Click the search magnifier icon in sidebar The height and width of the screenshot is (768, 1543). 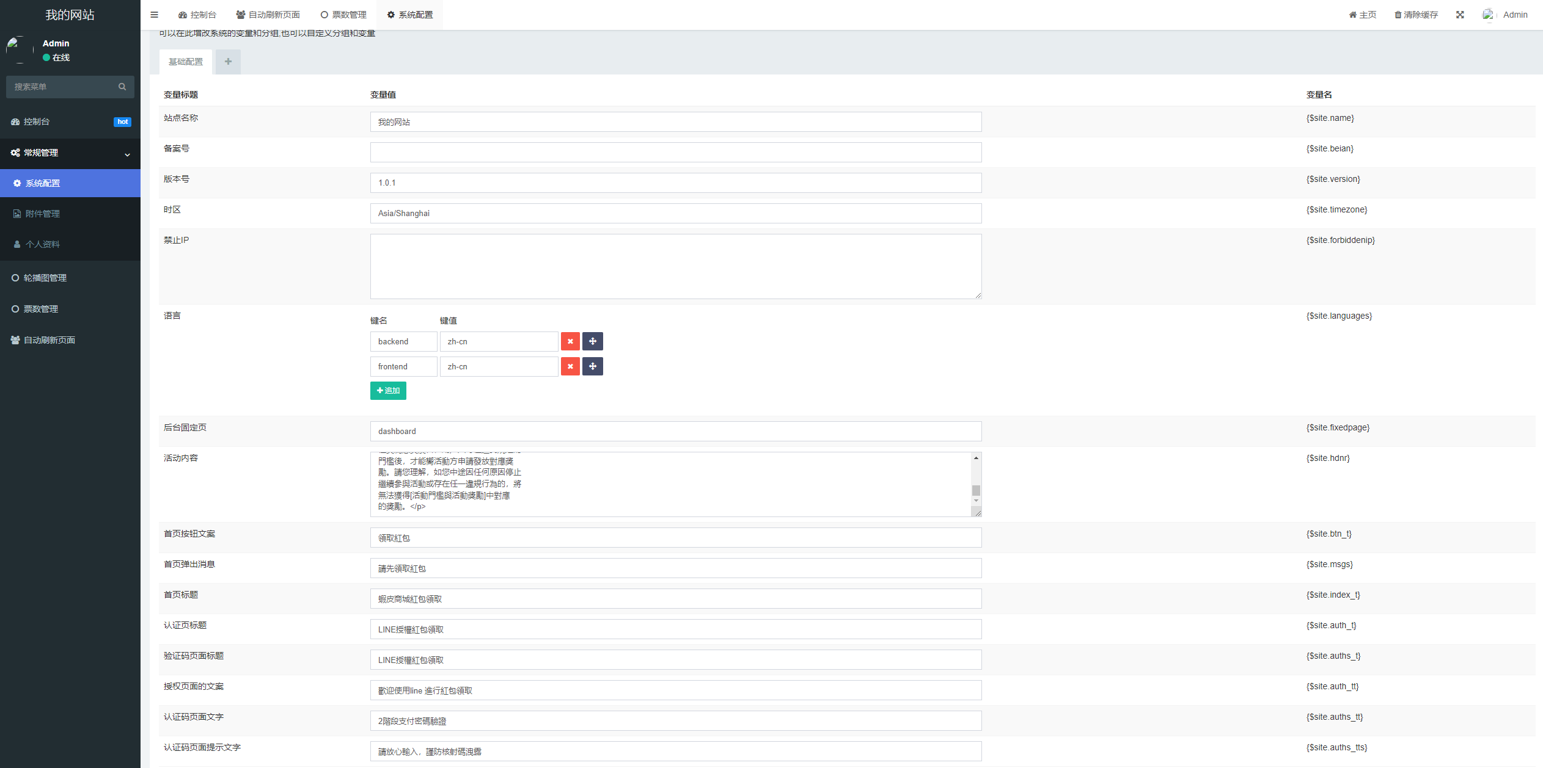click(122, 87)
